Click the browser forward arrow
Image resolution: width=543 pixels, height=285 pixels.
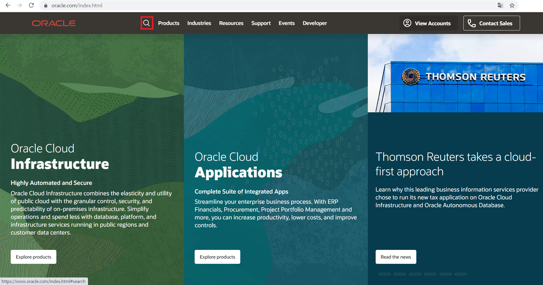tap(19, 5)
